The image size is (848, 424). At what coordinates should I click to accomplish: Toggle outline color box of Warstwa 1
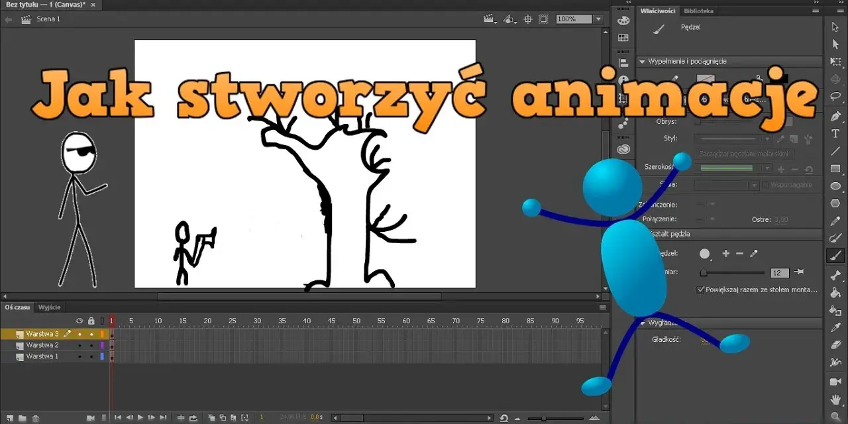102,356
